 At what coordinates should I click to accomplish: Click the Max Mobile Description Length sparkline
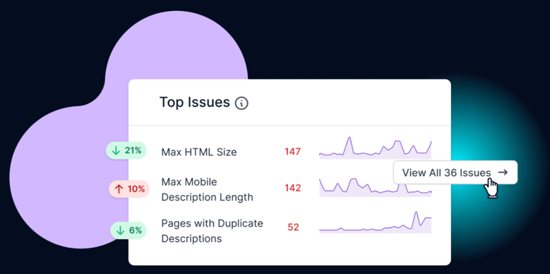(x=375, y=187)
